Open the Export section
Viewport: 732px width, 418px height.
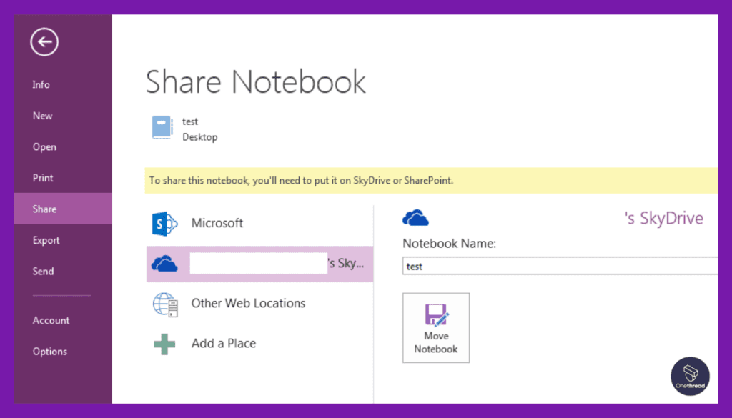point(46,240)
